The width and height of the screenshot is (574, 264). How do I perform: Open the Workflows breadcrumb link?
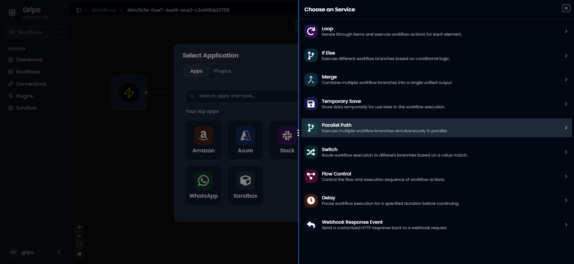click(103, 10)
